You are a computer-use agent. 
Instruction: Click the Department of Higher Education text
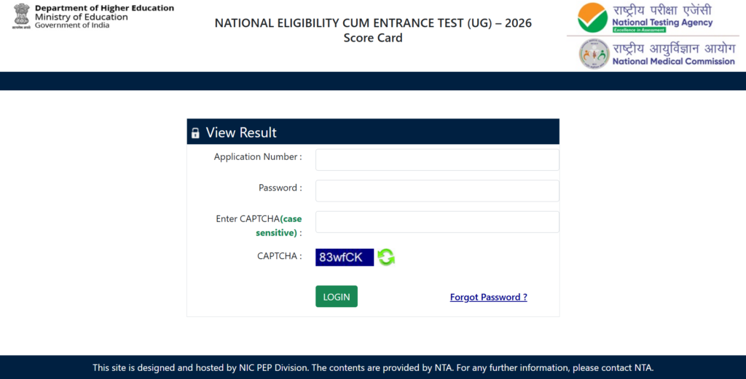pos(104,8)
